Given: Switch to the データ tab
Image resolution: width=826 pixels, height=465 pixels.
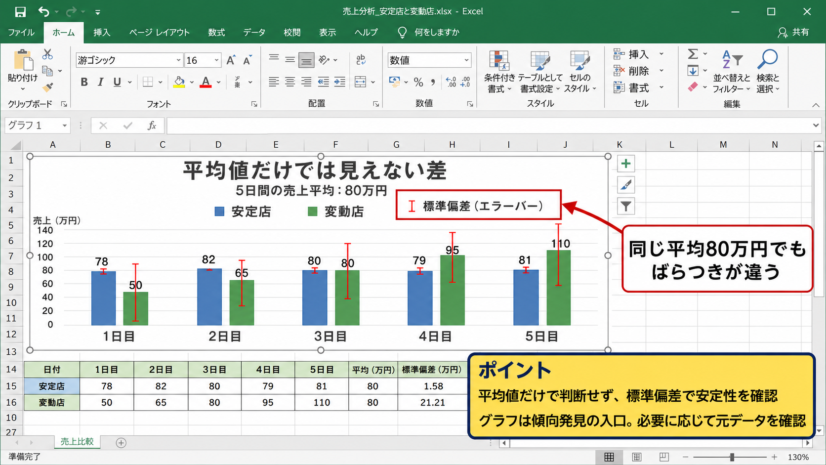Looking at the screenshot, I should 254,32.
